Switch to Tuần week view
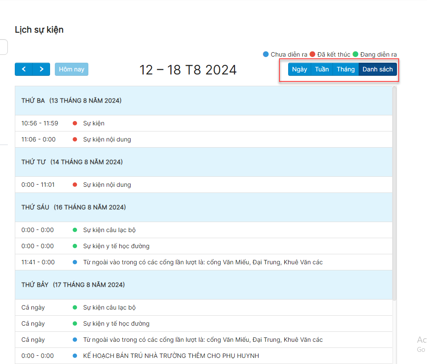Viewport: 427px width, 364px height. coord(322,69)
